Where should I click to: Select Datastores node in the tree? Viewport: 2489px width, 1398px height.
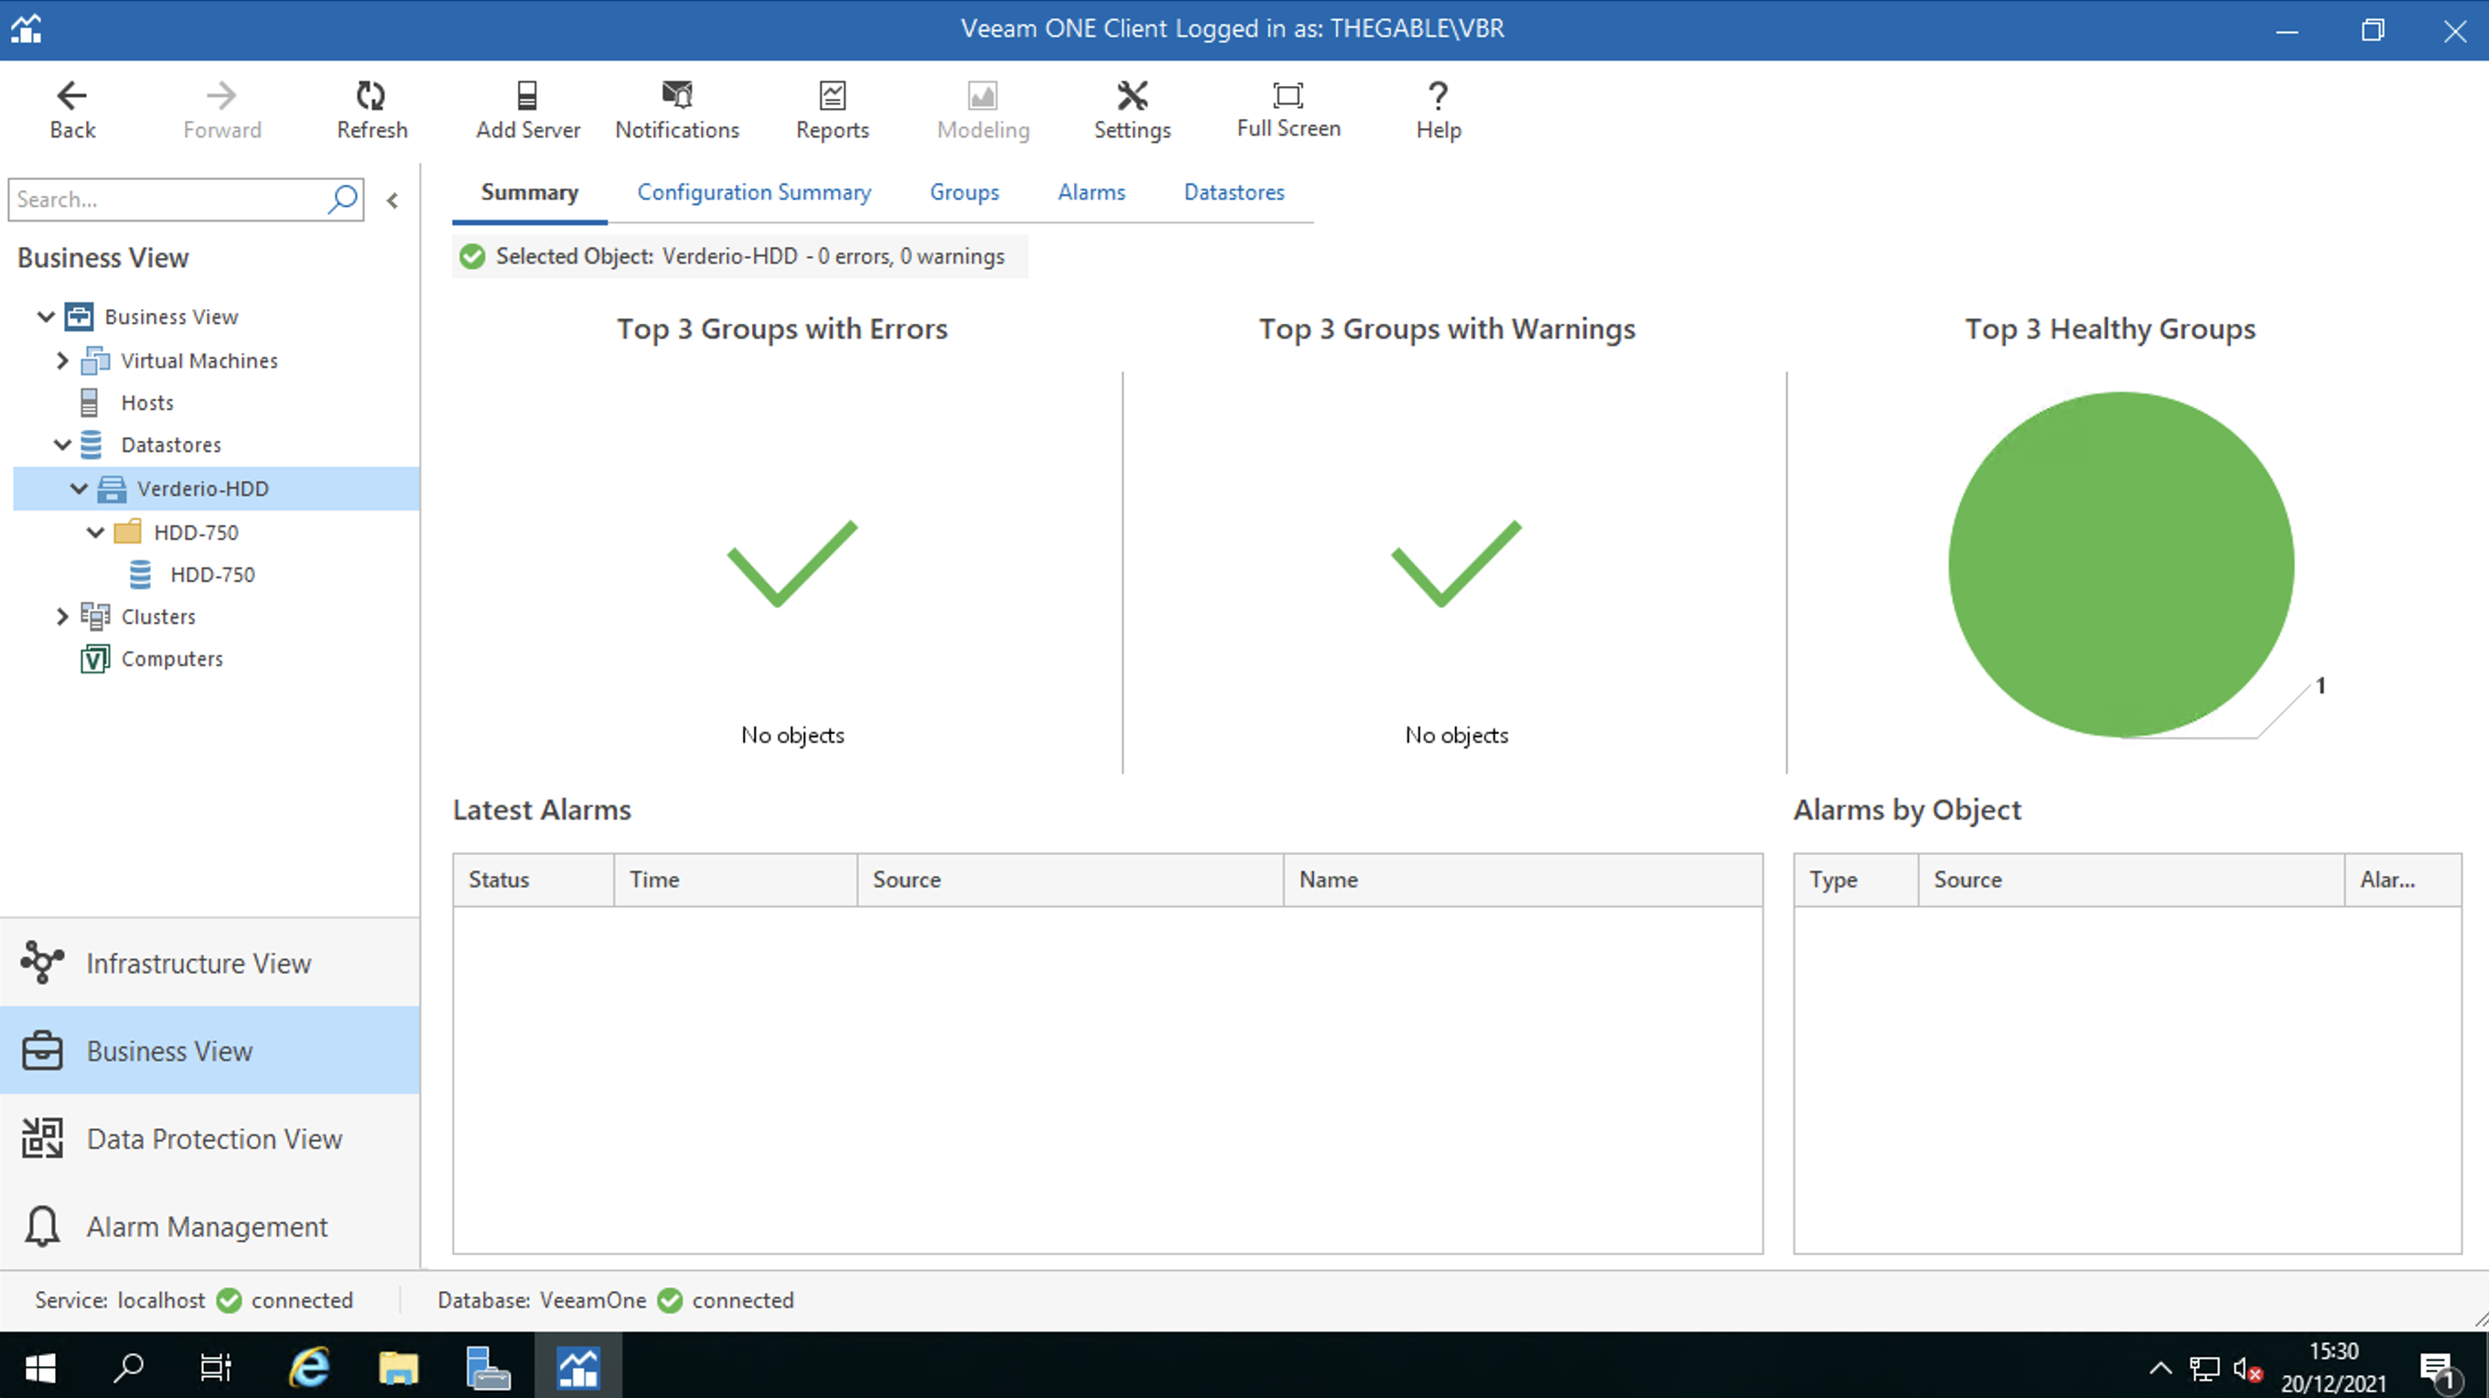[x=171, y=445]
